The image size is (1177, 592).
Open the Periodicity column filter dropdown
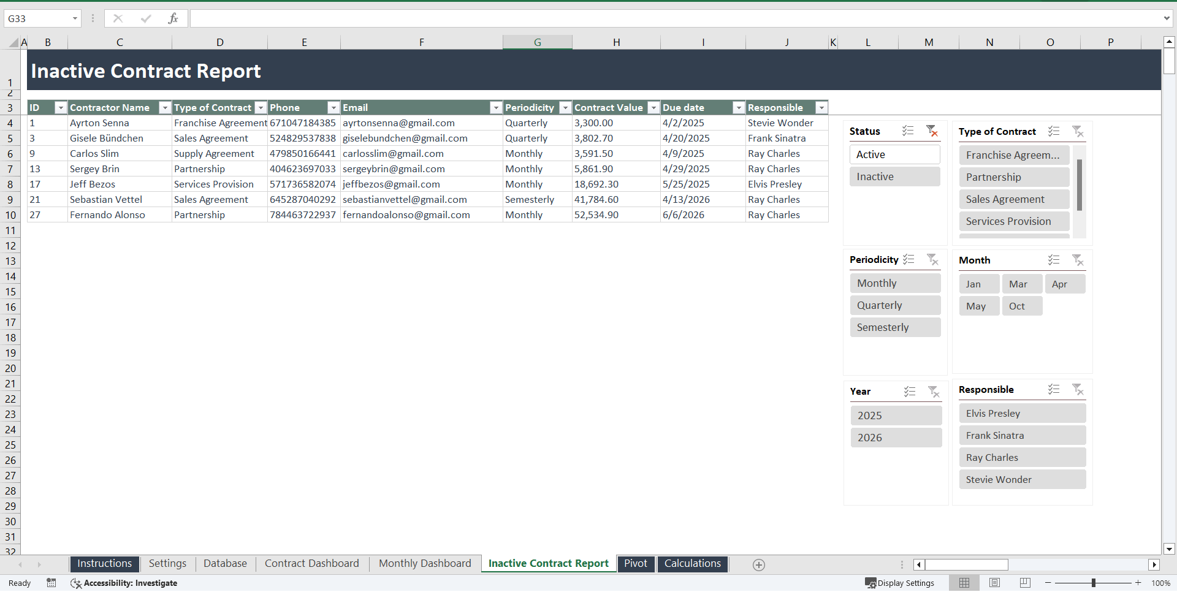pos(565,108)
